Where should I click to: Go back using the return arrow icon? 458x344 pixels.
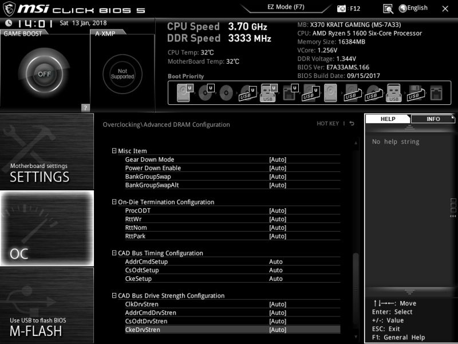click(x=352, y=123)
